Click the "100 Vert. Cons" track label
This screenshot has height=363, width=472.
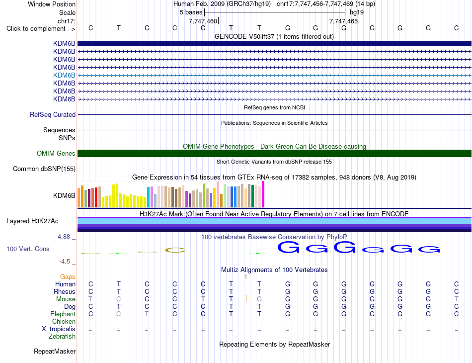[x=28, y=249]
